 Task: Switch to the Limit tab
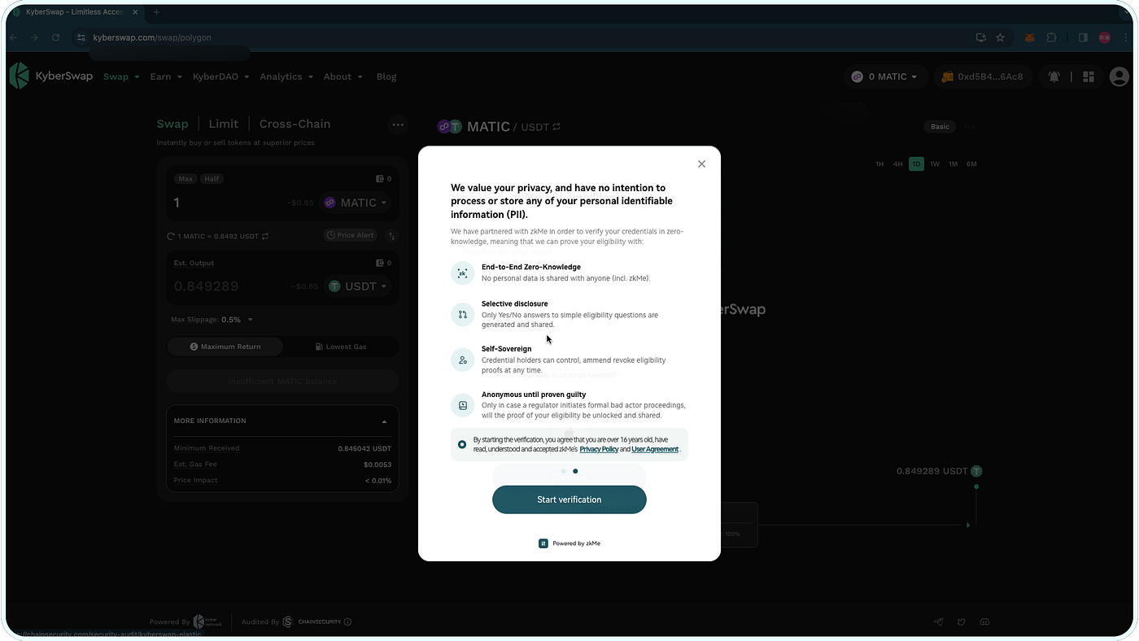223,124
